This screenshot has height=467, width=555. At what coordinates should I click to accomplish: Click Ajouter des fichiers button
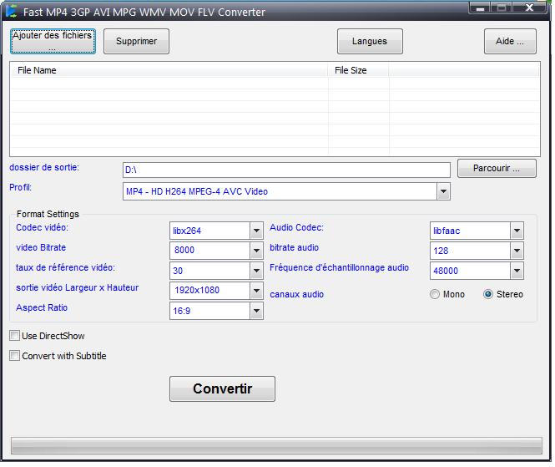point(53,42)
